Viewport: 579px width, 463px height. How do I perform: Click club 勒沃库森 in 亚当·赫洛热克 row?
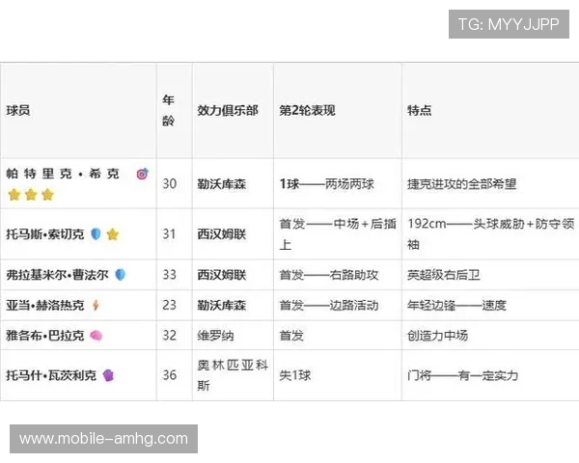tap(222, 305)
